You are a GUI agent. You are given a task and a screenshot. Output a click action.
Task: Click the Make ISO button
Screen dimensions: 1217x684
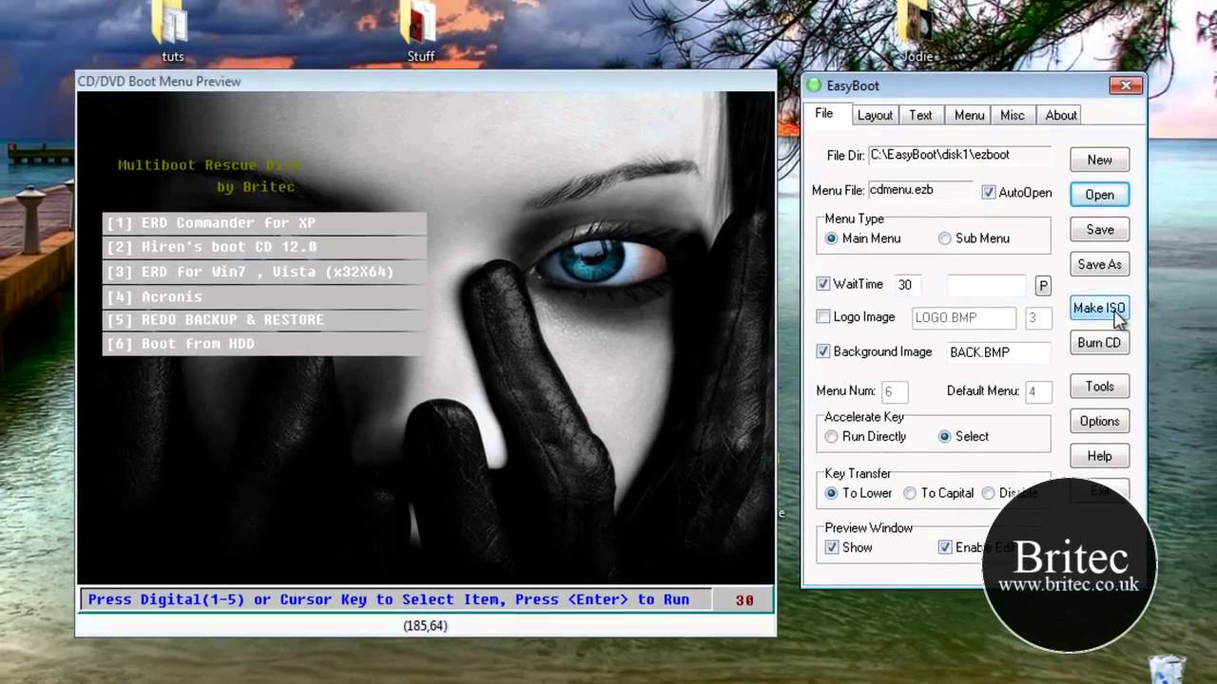click(1099, 308)
